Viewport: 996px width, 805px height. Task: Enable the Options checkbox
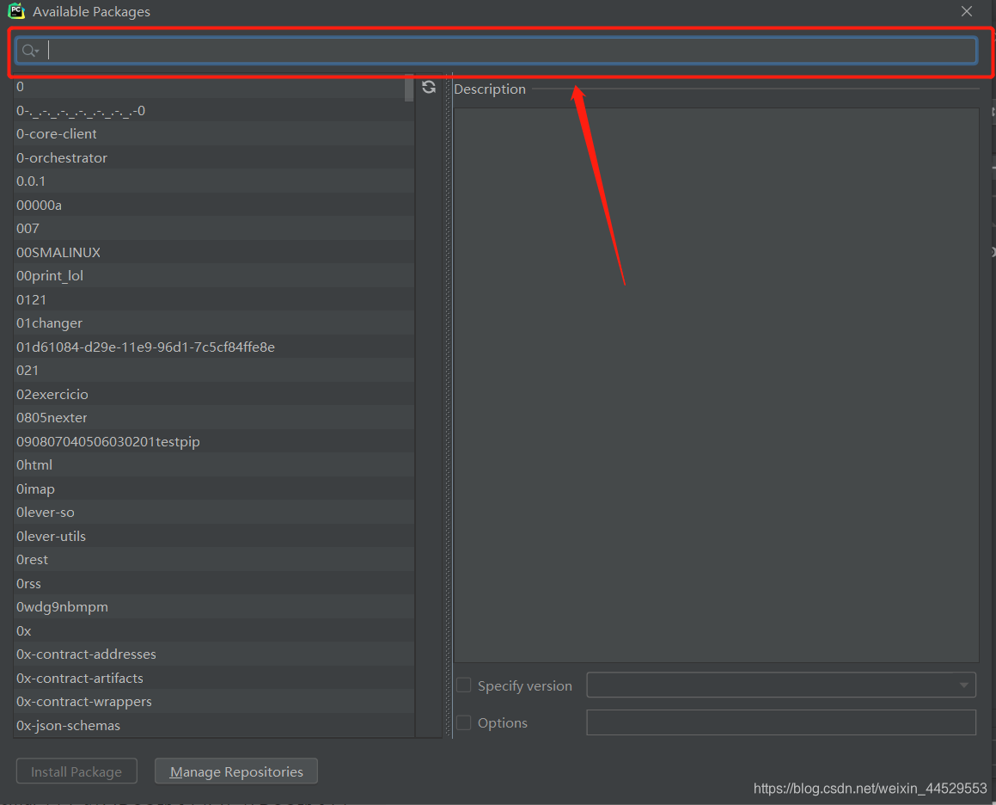coord(464,723)
